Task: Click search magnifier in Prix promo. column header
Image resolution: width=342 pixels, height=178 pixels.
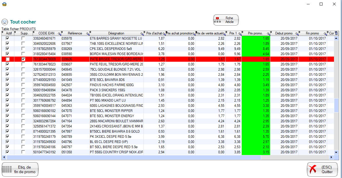Action: pyautogui.click(x=268, y=34)
